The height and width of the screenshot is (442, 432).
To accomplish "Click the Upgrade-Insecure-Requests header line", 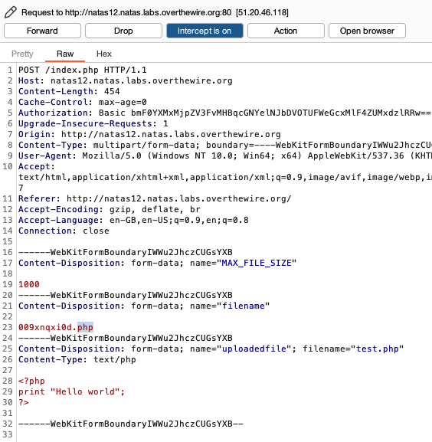I will point(93,123).
